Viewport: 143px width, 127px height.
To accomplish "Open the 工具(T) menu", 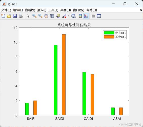I will pyautogui.click(x=53, y=10).
